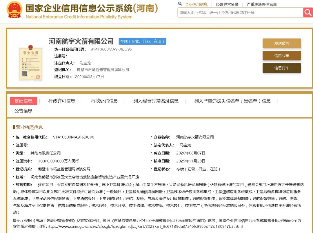Switch to the 基础信息 tab
The height and width of the screenshot is (233, 313).
tap(23, 101)
